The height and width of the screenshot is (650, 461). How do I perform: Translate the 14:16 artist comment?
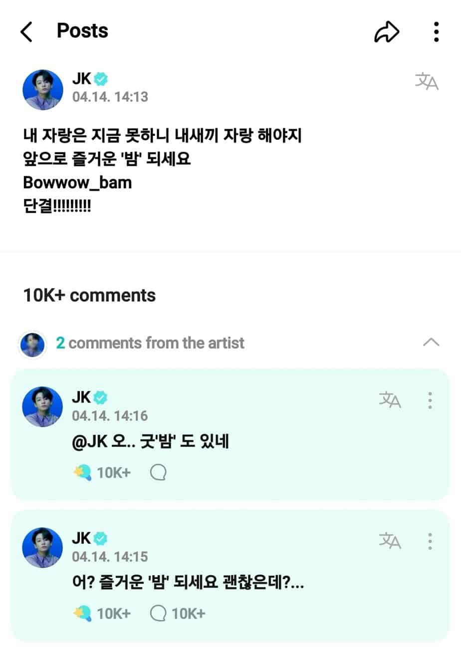tap(390, 400)
